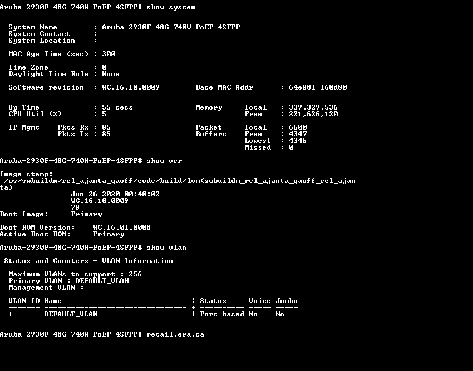Select the /ws/swbuildm/rel_ajanta_qaoff build path line
The width and height of the screenshot is (473, 371).
[180, 181]
